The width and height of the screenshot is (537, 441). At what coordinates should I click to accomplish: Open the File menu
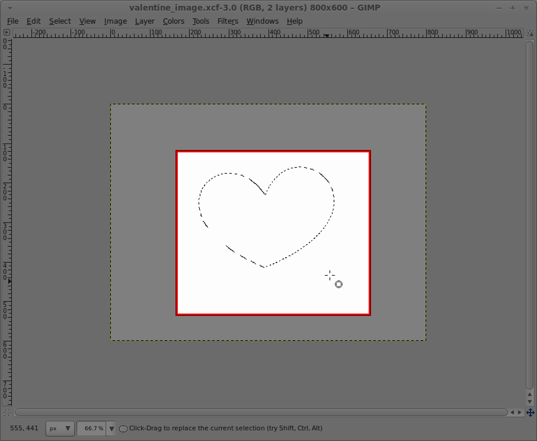[12, 21]
